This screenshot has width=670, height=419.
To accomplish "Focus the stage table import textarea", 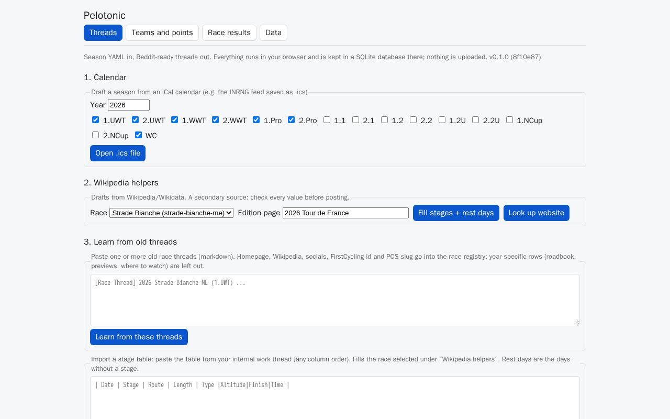I will click(x=335, y=398).
